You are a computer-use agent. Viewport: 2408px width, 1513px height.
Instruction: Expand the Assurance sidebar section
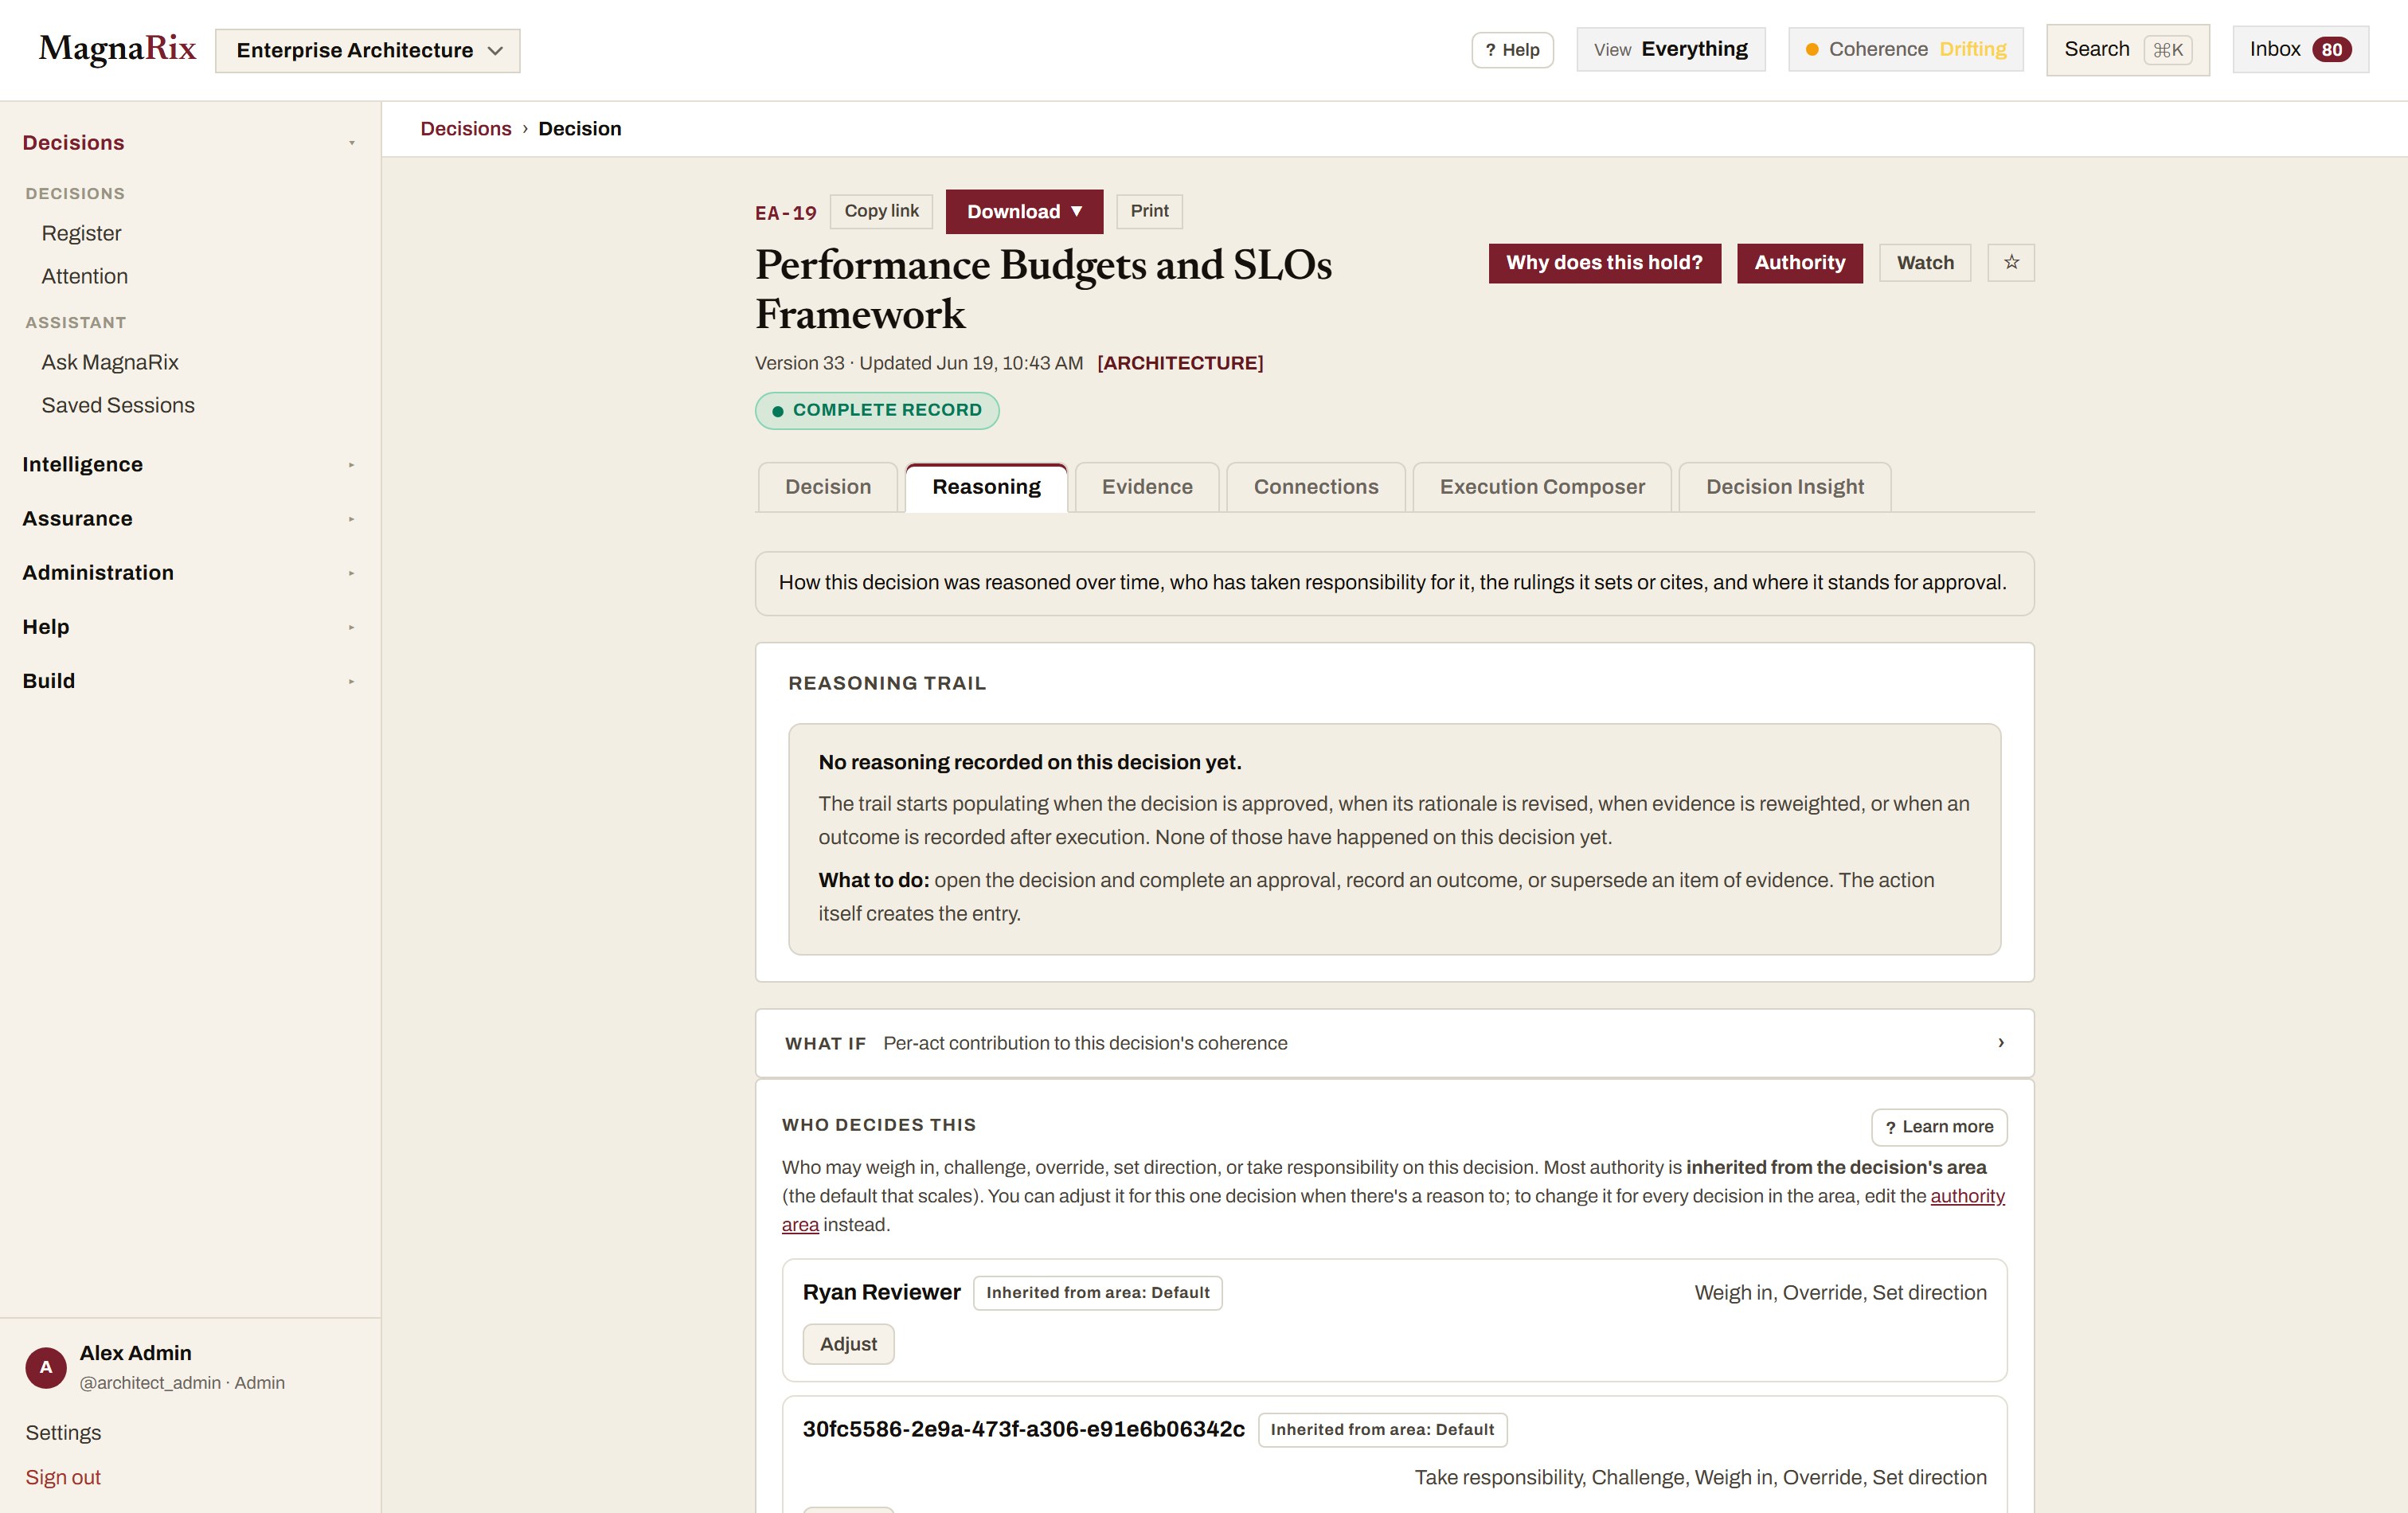189,519
